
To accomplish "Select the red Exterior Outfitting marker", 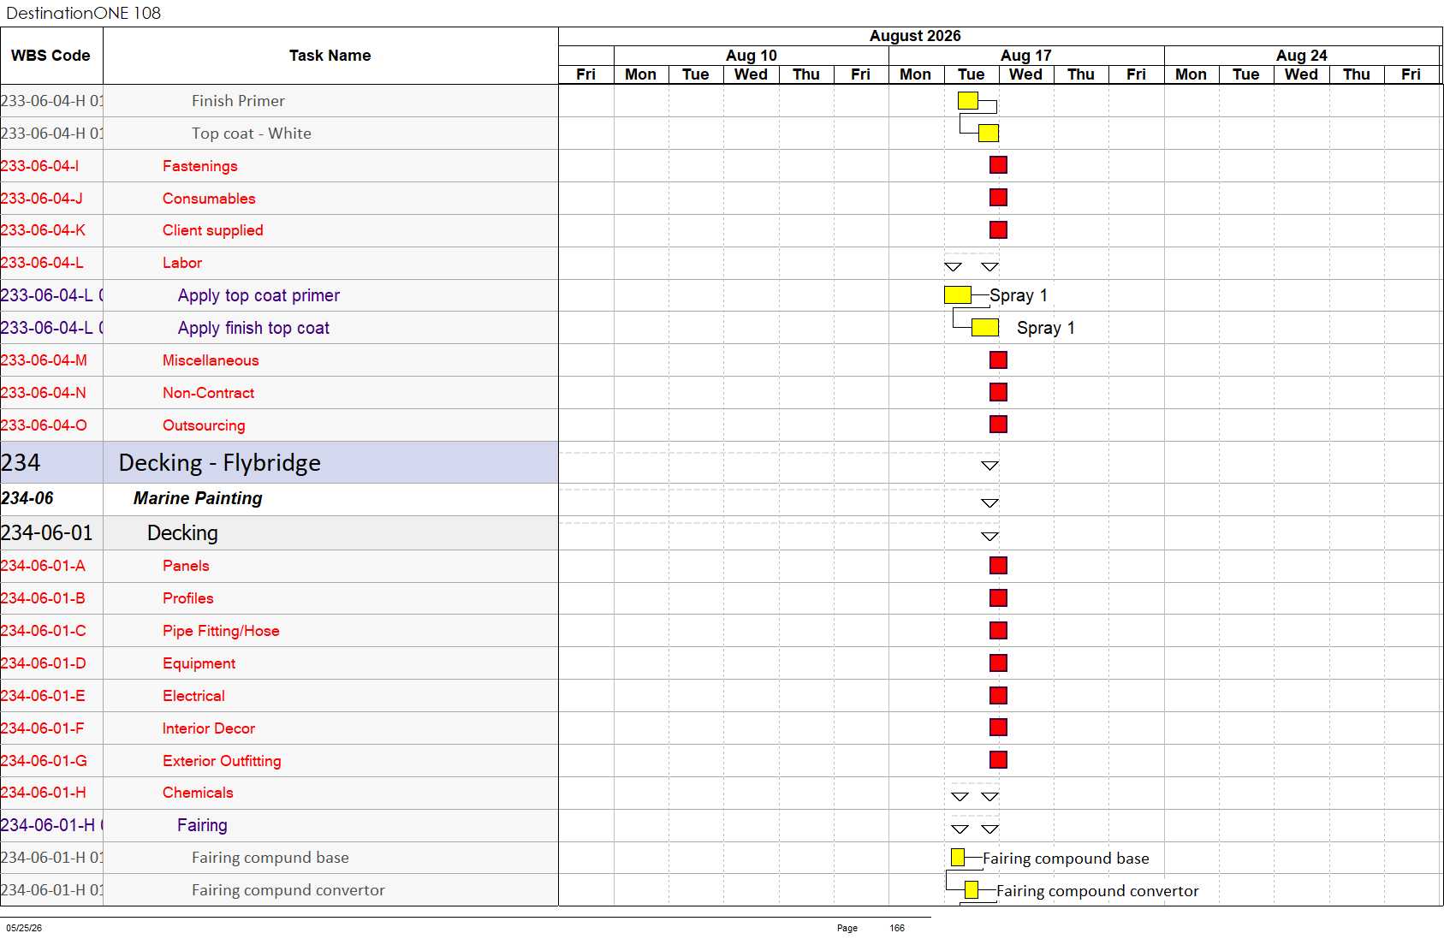I will tap(998, 760).
